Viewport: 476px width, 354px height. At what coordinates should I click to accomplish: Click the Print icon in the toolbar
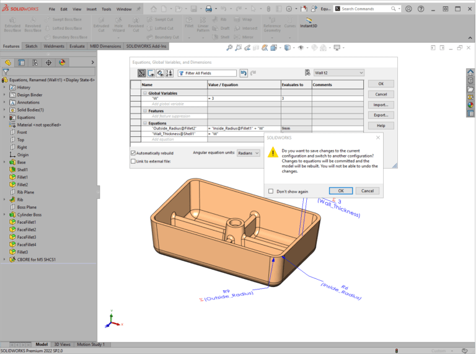click(208, 9)
